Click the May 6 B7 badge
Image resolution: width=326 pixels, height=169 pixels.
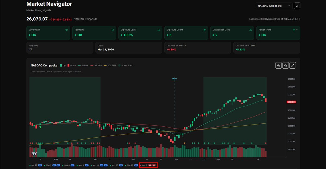coord(73,165)
